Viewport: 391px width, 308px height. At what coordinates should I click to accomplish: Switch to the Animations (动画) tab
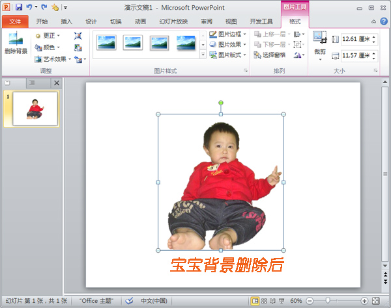[x=140, y=21]
